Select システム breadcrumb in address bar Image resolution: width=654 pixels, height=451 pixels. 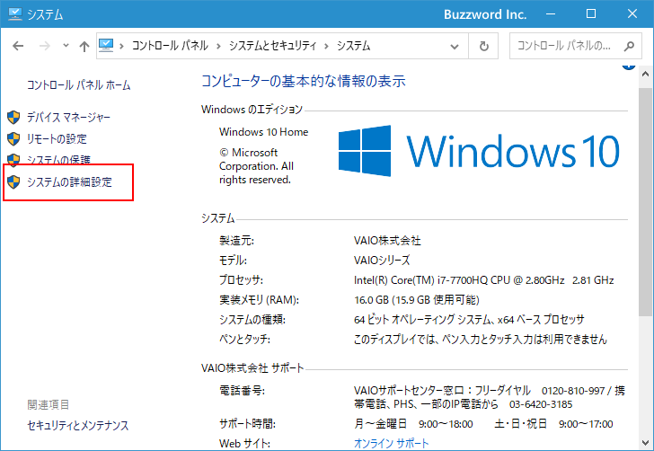(x=353, y=46)
